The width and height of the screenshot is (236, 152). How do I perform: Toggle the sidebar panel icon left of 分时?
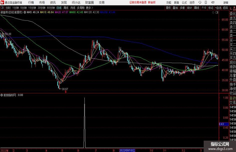tap(2, 8)
